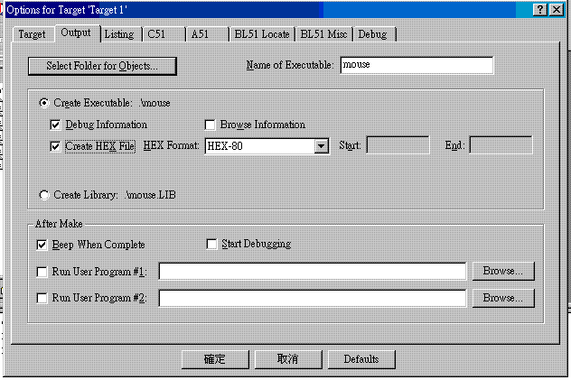
Task: Uncheck the Debug Information checkbox
Action: [57, 125]
